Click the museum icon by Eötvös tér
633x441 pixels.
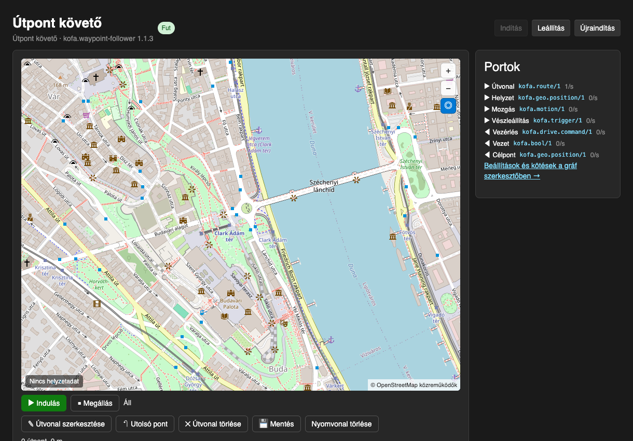(x=393, y=237)
